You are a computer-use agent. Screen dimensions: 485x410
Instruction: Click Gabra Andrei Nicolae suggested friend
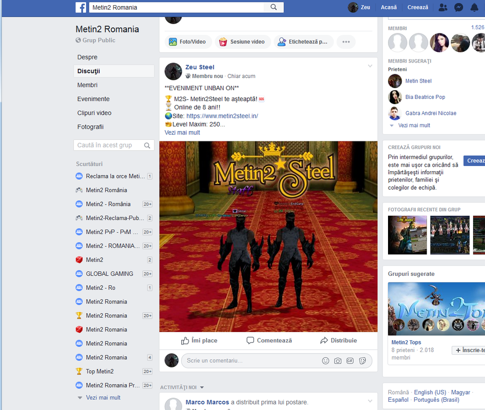pos(431,113)
